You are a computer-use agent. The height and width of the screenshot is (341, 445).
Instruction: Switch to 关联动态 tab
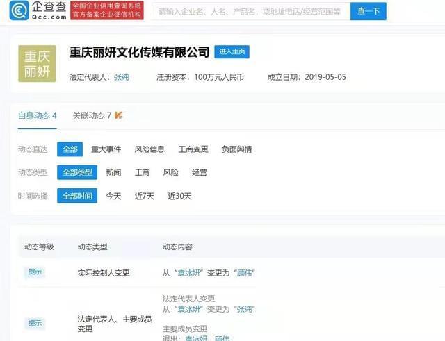pos(92,115)
